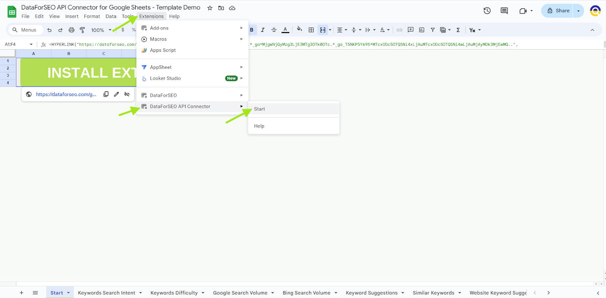Image resolution: width=606 pixels, height=298 pixels.
Task: Copy the link in the hyperlink popup
Action: pyautogui.click(x=106, y=94)
